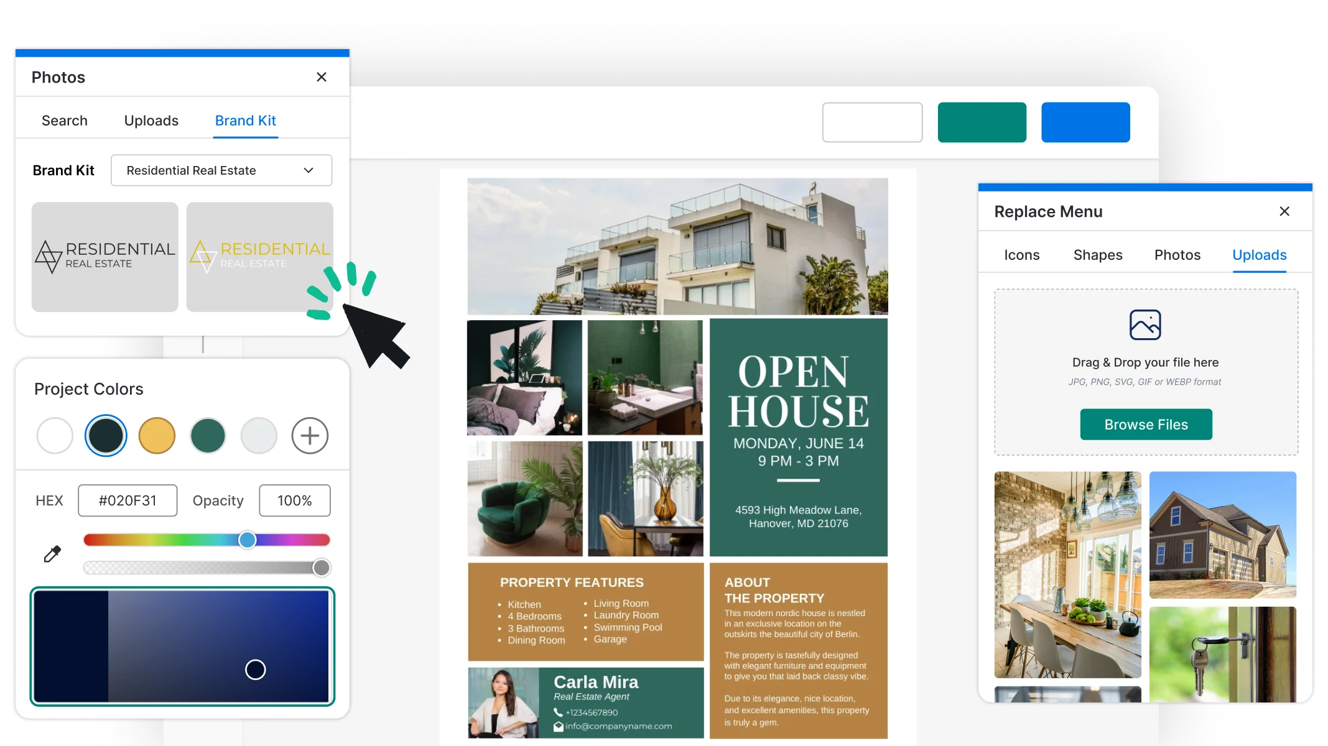Expand the Residential Real Estate brand kit dropdown
The width and height of the screenshot is (1328, 746).
221,170
